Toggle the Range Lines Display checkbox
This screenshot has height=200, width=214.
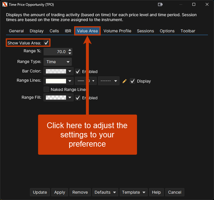pyautogui.click(x=132, y=81)
